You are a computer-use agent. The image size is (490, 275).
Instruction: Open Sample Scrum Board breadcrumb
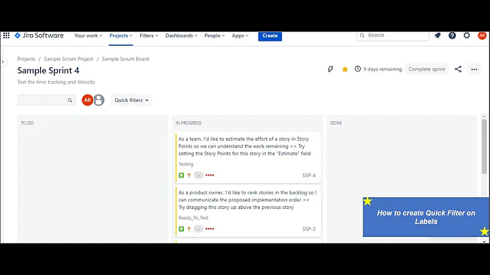[125, 59]
